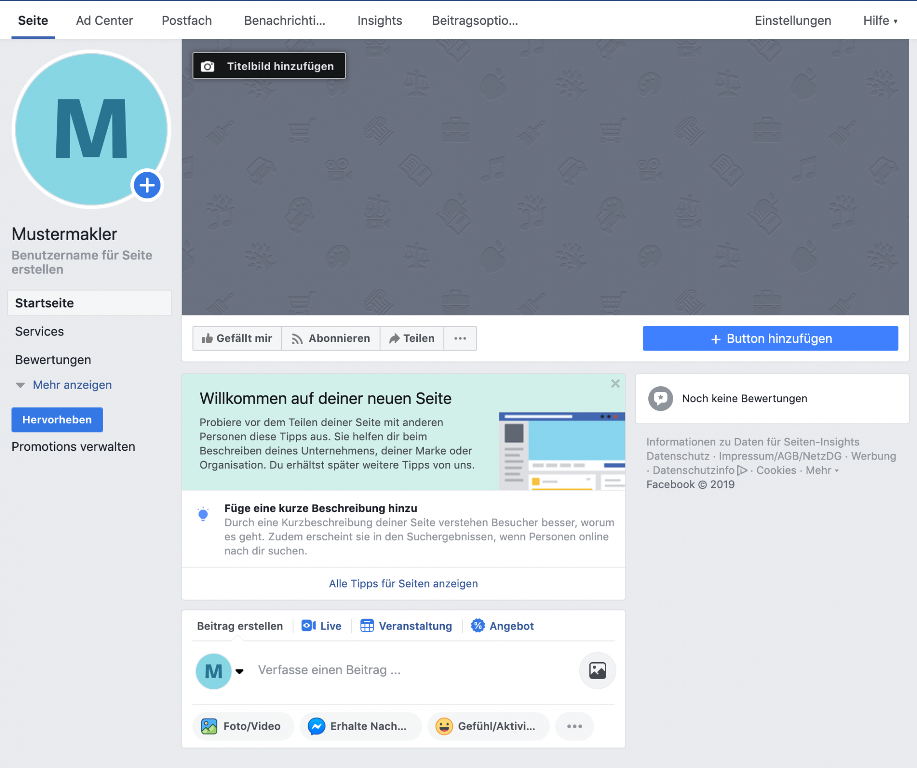Click the Button hinzufügen button

770,338
